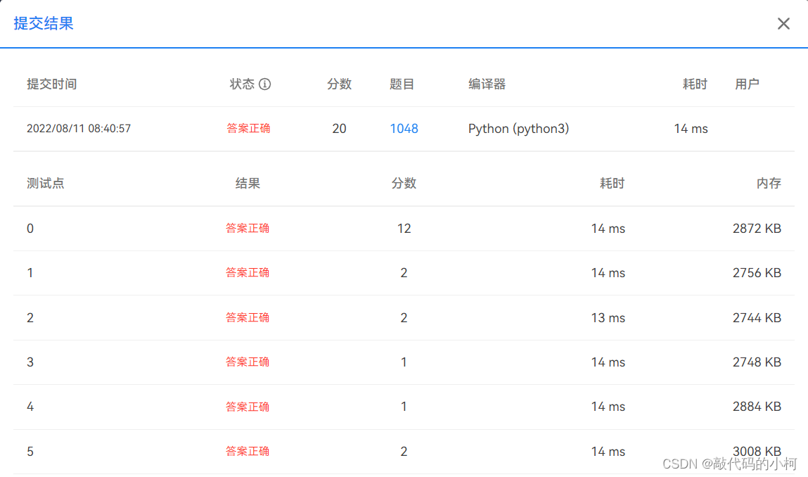Click test point 5's 答案正确 status
The width and height of the screenshot is (808, 477).
248,451
